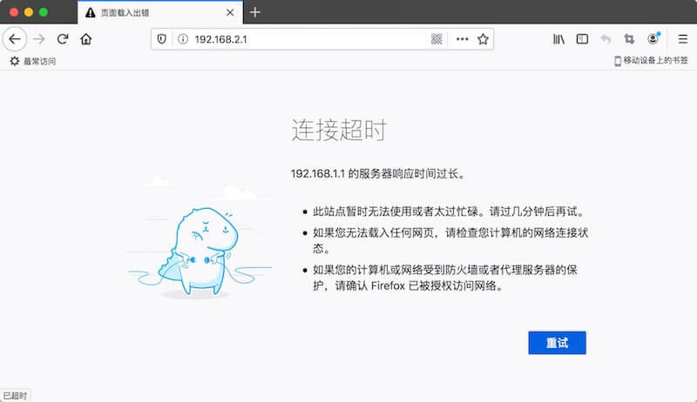Select the 页面载入出错 tab
Image resolution: width=697 pixels, height=402 pixels.
(148, 12)
